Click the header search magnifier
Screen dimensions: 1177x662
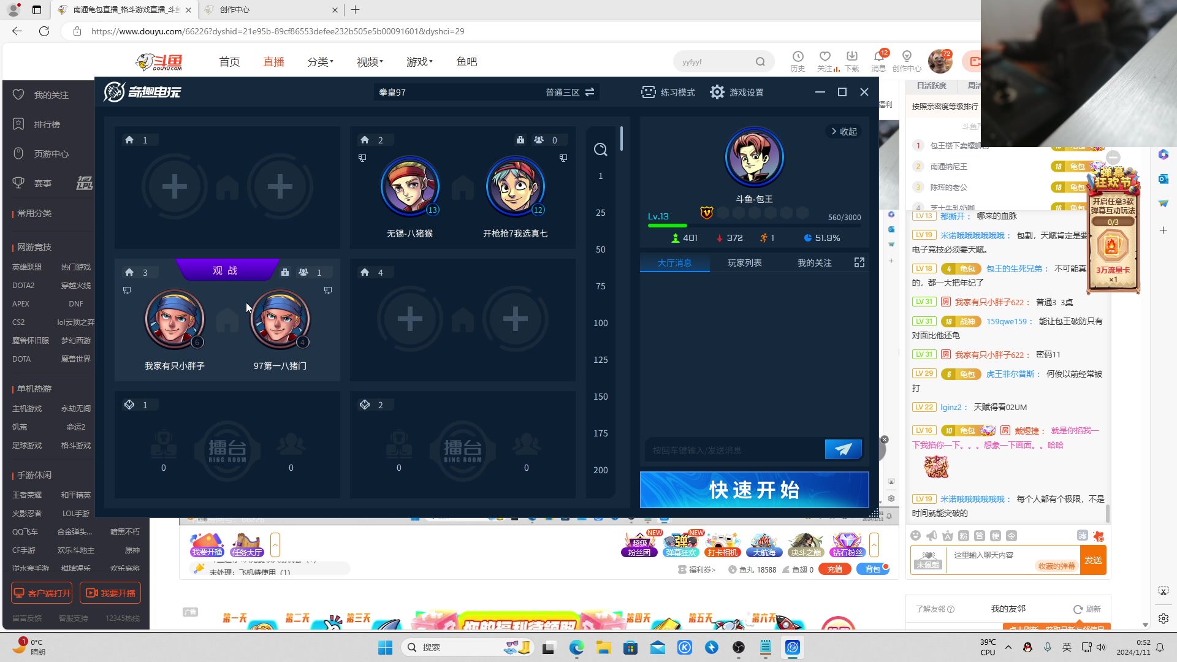pos(760,62)
